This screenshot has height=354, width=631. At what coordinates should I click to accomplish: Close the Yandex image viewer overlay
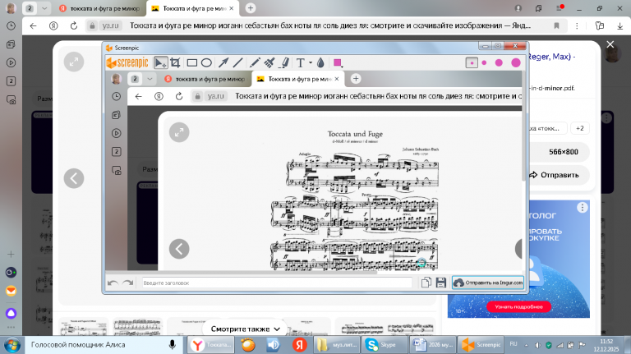click(x=610, y=44)
